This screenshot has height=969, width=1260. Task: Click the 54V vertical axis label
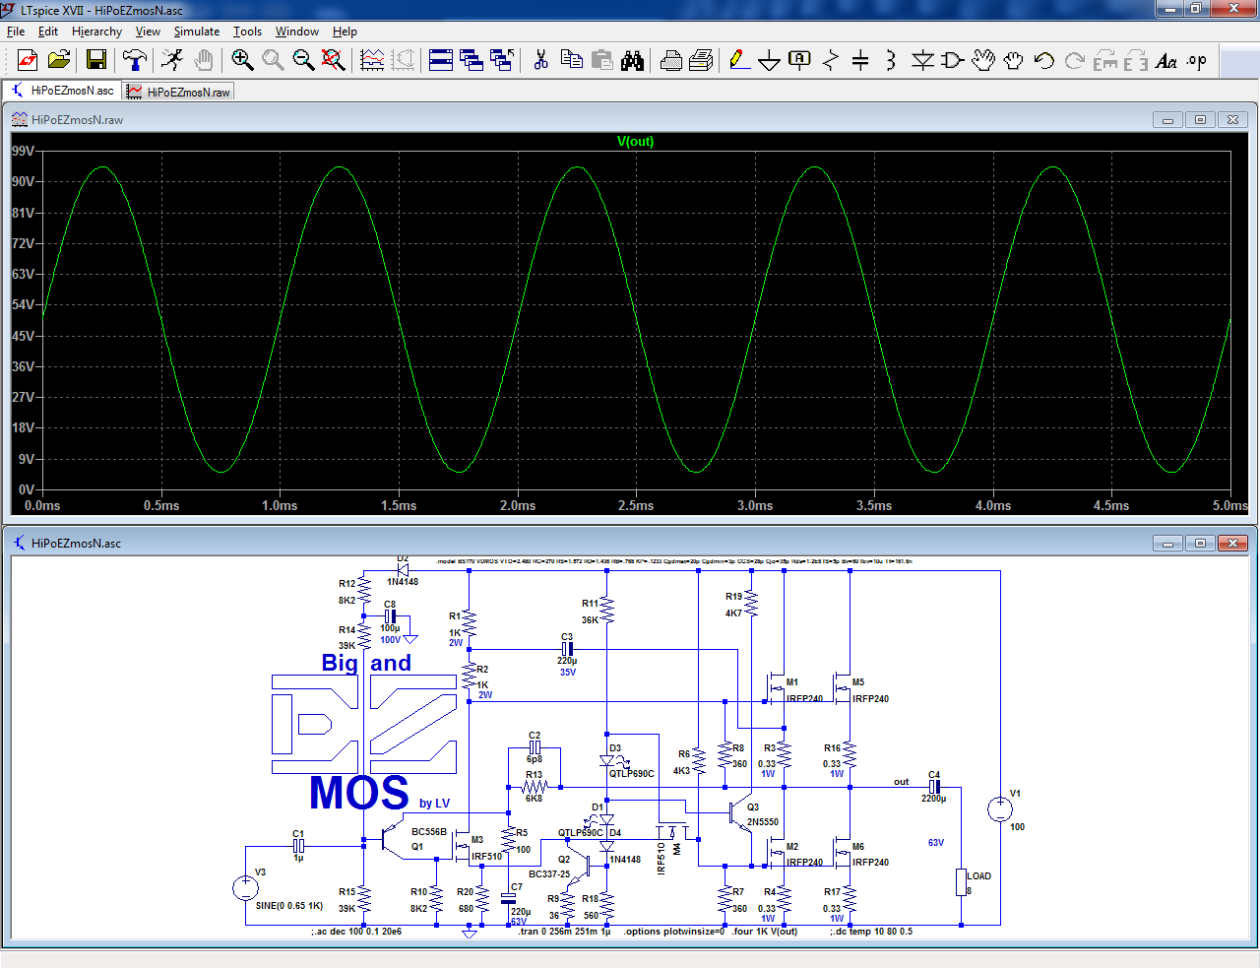tap(23, 305)
